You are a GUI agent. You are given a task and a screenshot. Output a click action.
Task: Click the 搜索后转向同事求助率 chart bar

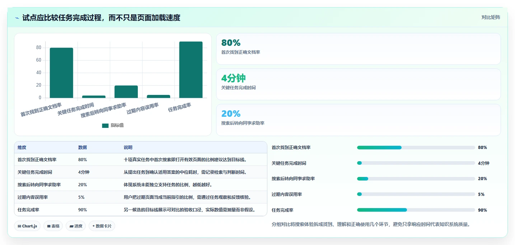point(126,92)
